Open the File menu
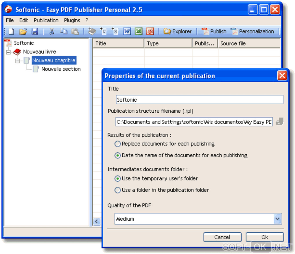The height and width of the screenshot is (254, 295). (10, 20)
